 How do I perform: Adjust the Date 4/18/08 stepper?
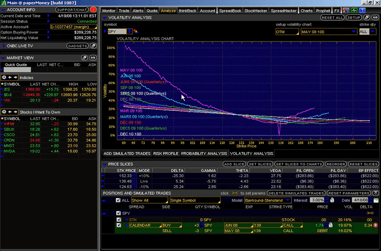[370, 200]
